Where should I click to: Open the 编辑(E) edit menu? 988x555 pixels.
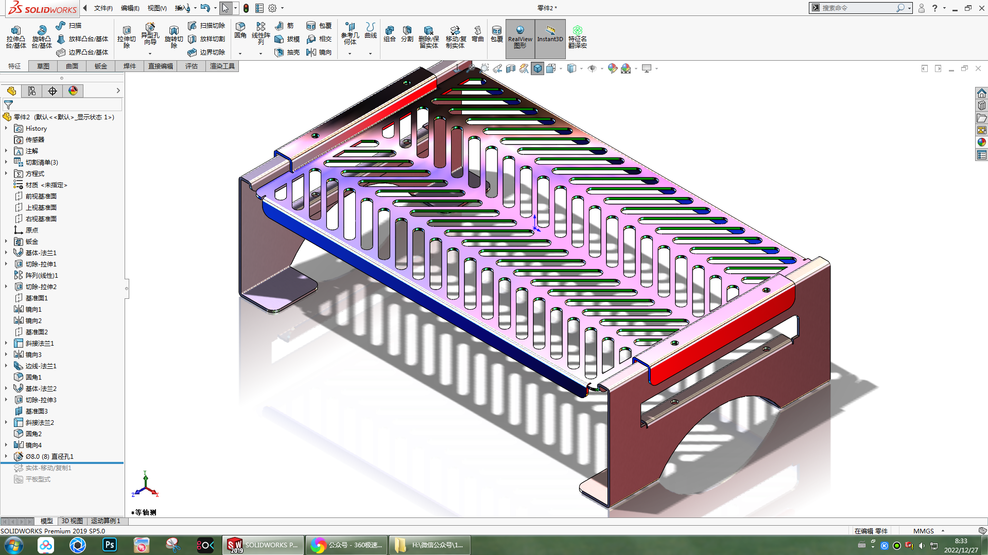point(130,8)
